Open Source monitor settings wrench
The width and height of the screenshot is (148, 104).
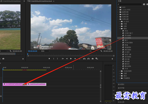pos(10,51)
